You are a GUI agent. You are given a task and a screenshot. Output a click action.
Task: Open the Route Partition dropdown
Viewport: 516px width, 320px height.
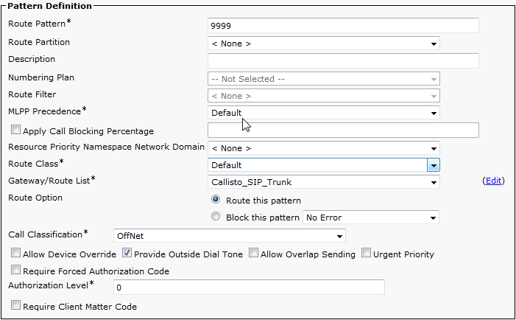pos(323,44)
